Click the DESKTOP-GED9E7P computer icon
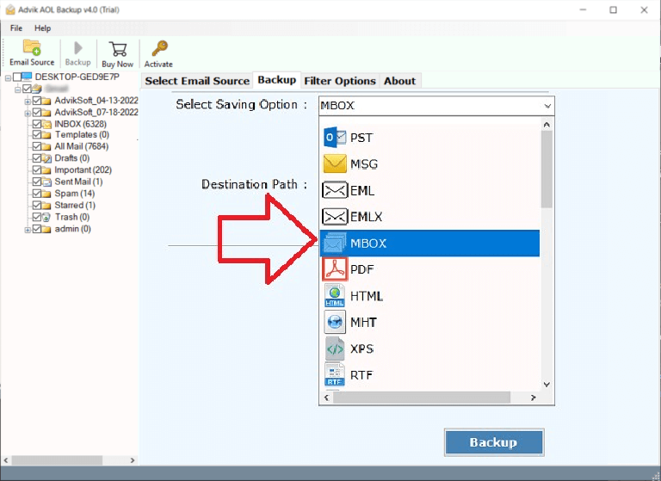The height and width of the screenshot is (481, 661). (x=27, y=77)
